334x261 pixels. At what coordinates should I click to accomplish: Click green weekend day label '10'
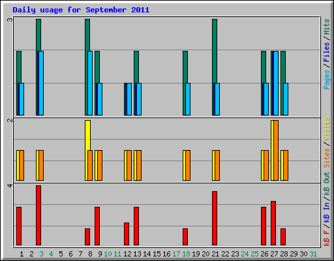pos(108,254)
